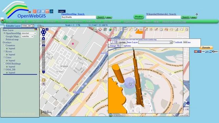Screen dimensions: 219x123
Task: Close the 2.5D window with red X
Action: (x=109, y=40)
